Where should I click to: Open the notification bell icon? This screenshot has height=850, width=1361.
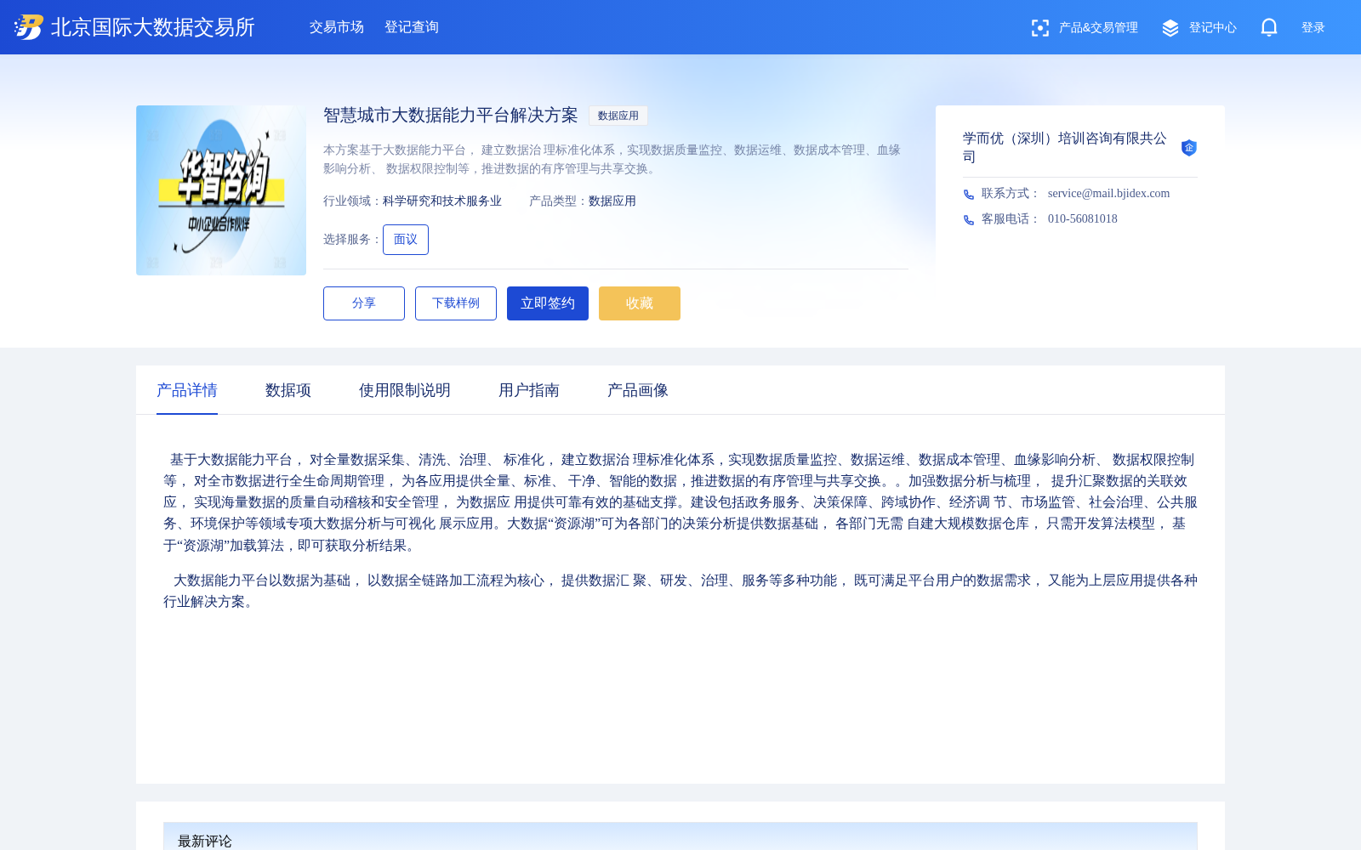pos(1269,27)
